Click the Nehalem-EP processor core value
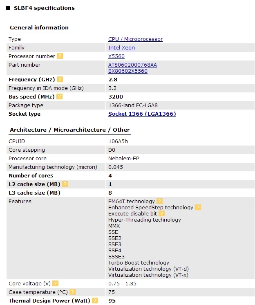 click(124, 159)
